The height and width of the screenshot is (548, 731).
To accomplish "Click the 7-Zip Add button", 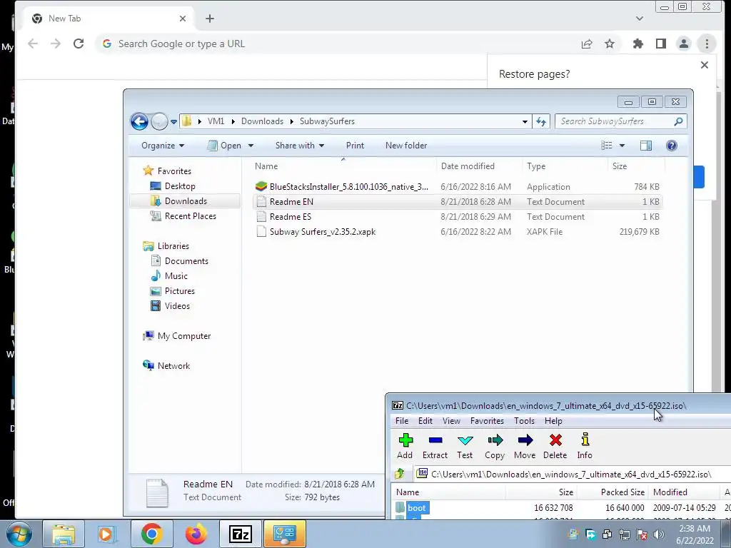I will click(x=405, y=446).
